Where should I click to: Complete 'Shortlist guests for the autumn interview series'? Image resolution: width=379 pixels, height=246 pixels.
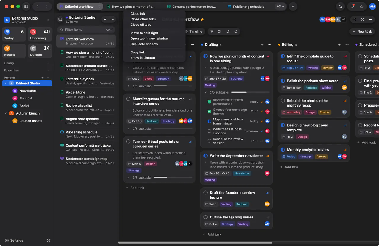click(128, 99)
